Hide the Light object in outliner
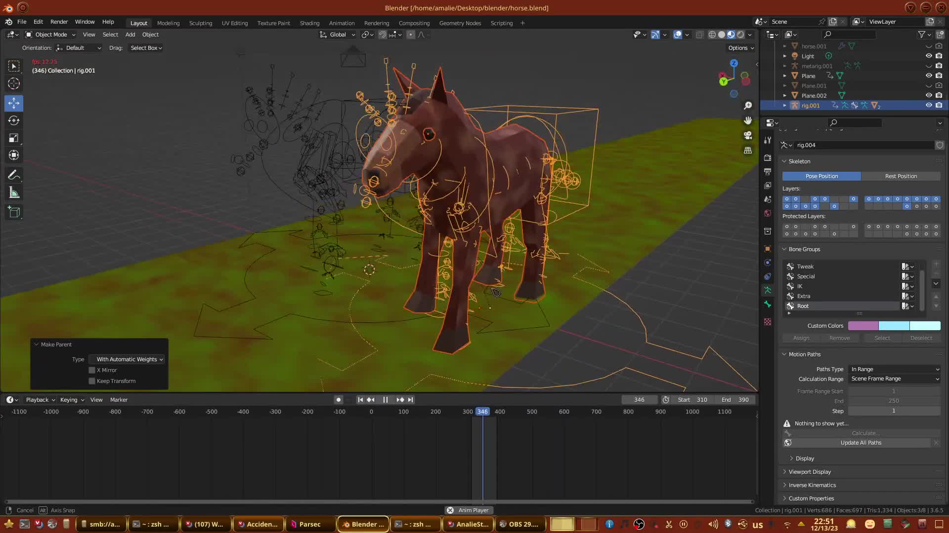 (929, 56)
